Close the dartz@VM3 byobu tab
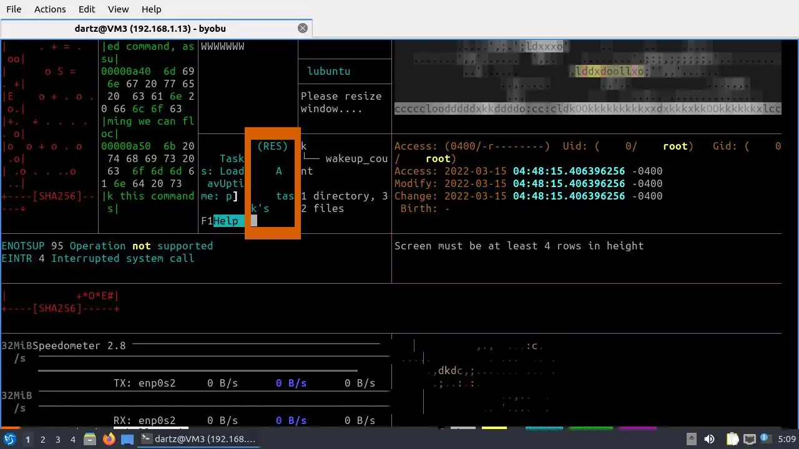 (x=303, y=28)
